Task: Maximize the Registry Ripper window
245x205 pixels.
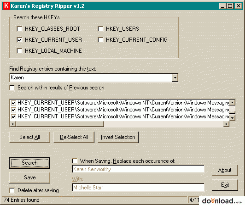Action: click(230, 6)
